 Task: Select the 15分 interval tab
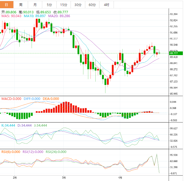63,5
